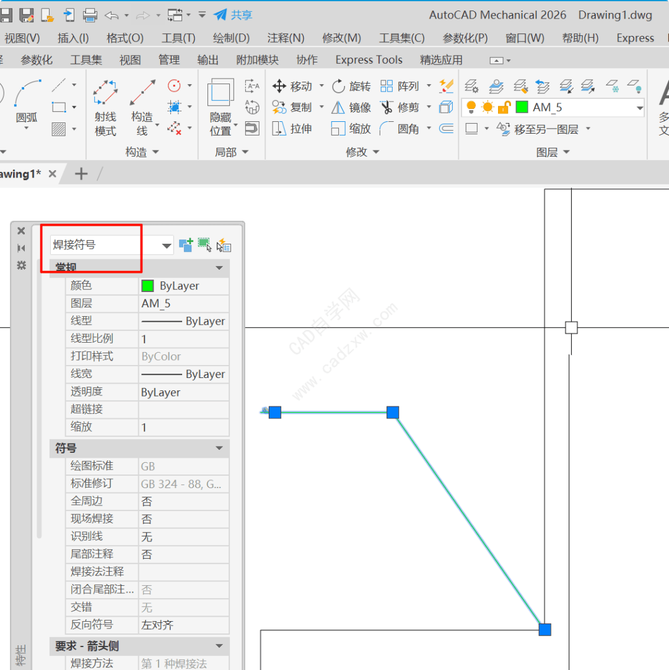
Task: Click the 线型比例 value field
Action: pos(183,339)
